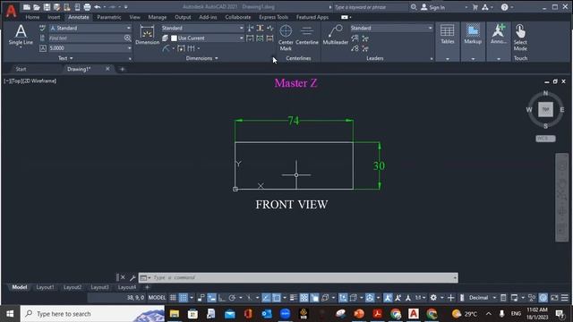Select the Center Mark tool
The width and height of the screenshot is (573, 322).
coord(286,38)
